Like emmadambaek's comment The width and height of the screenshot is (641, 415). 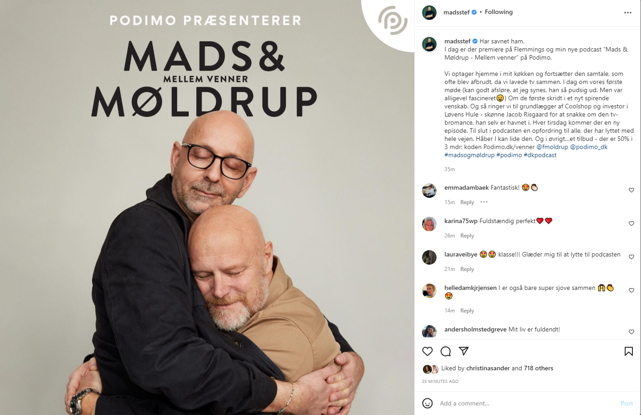tap(632, 190)
